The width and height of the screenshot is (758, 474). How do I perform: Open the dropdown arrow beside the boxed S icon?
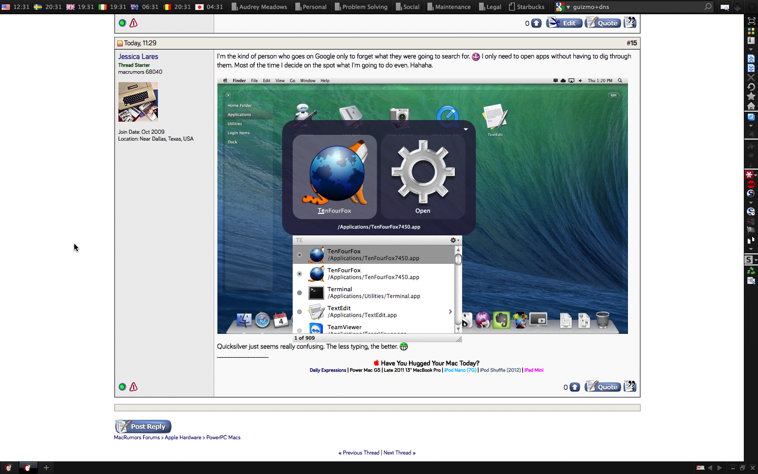click(756, 260)
